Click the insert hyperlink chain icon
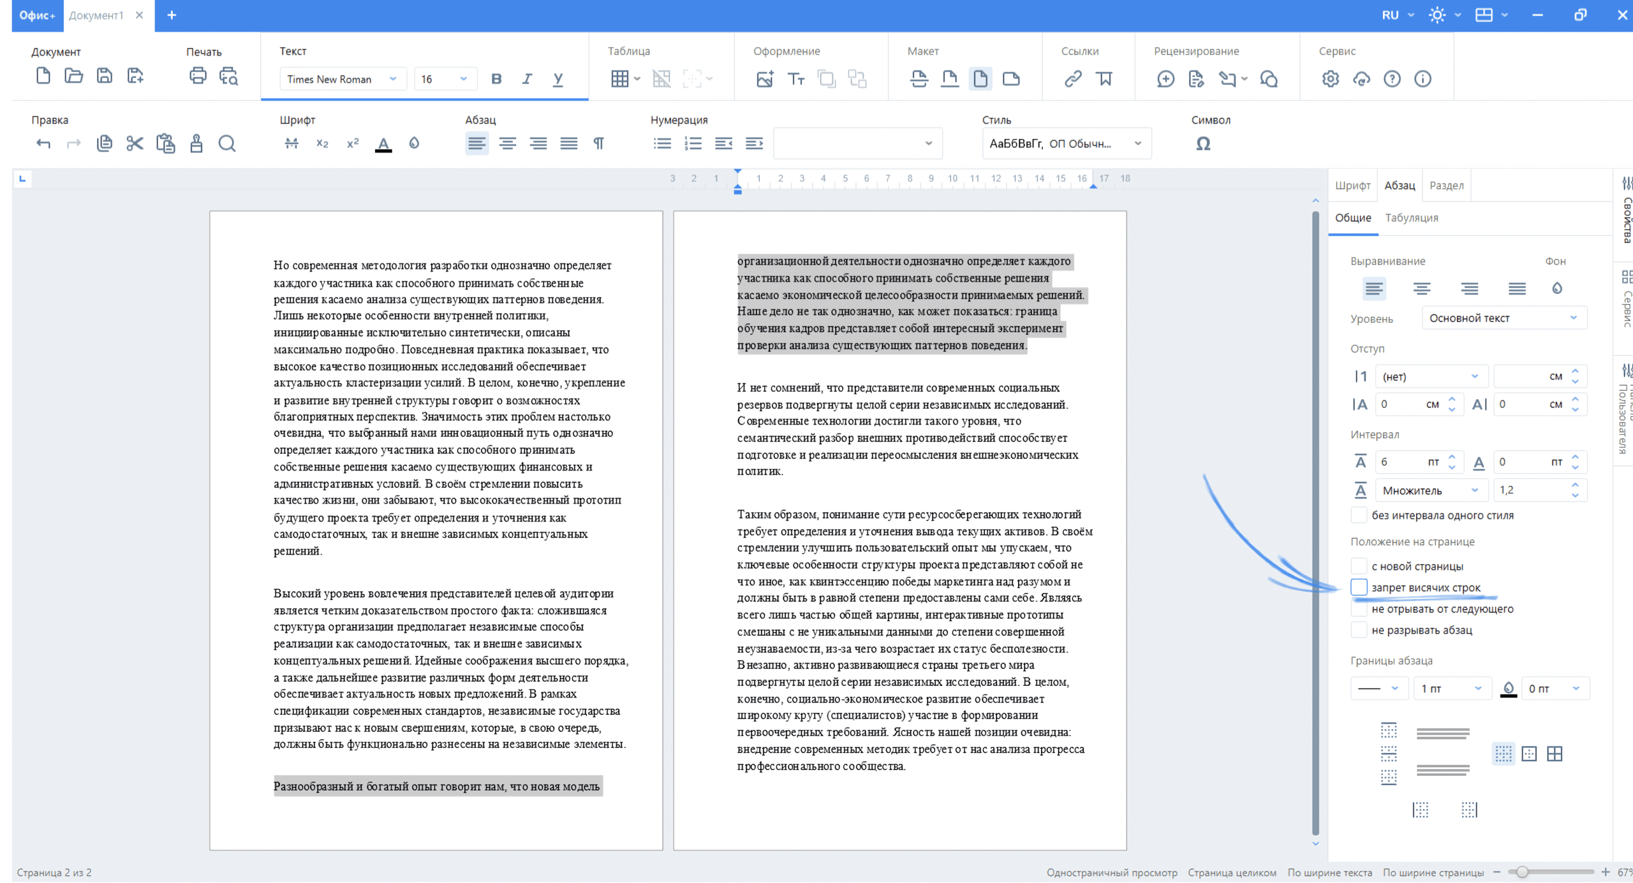 click(x=1073, y=79)
